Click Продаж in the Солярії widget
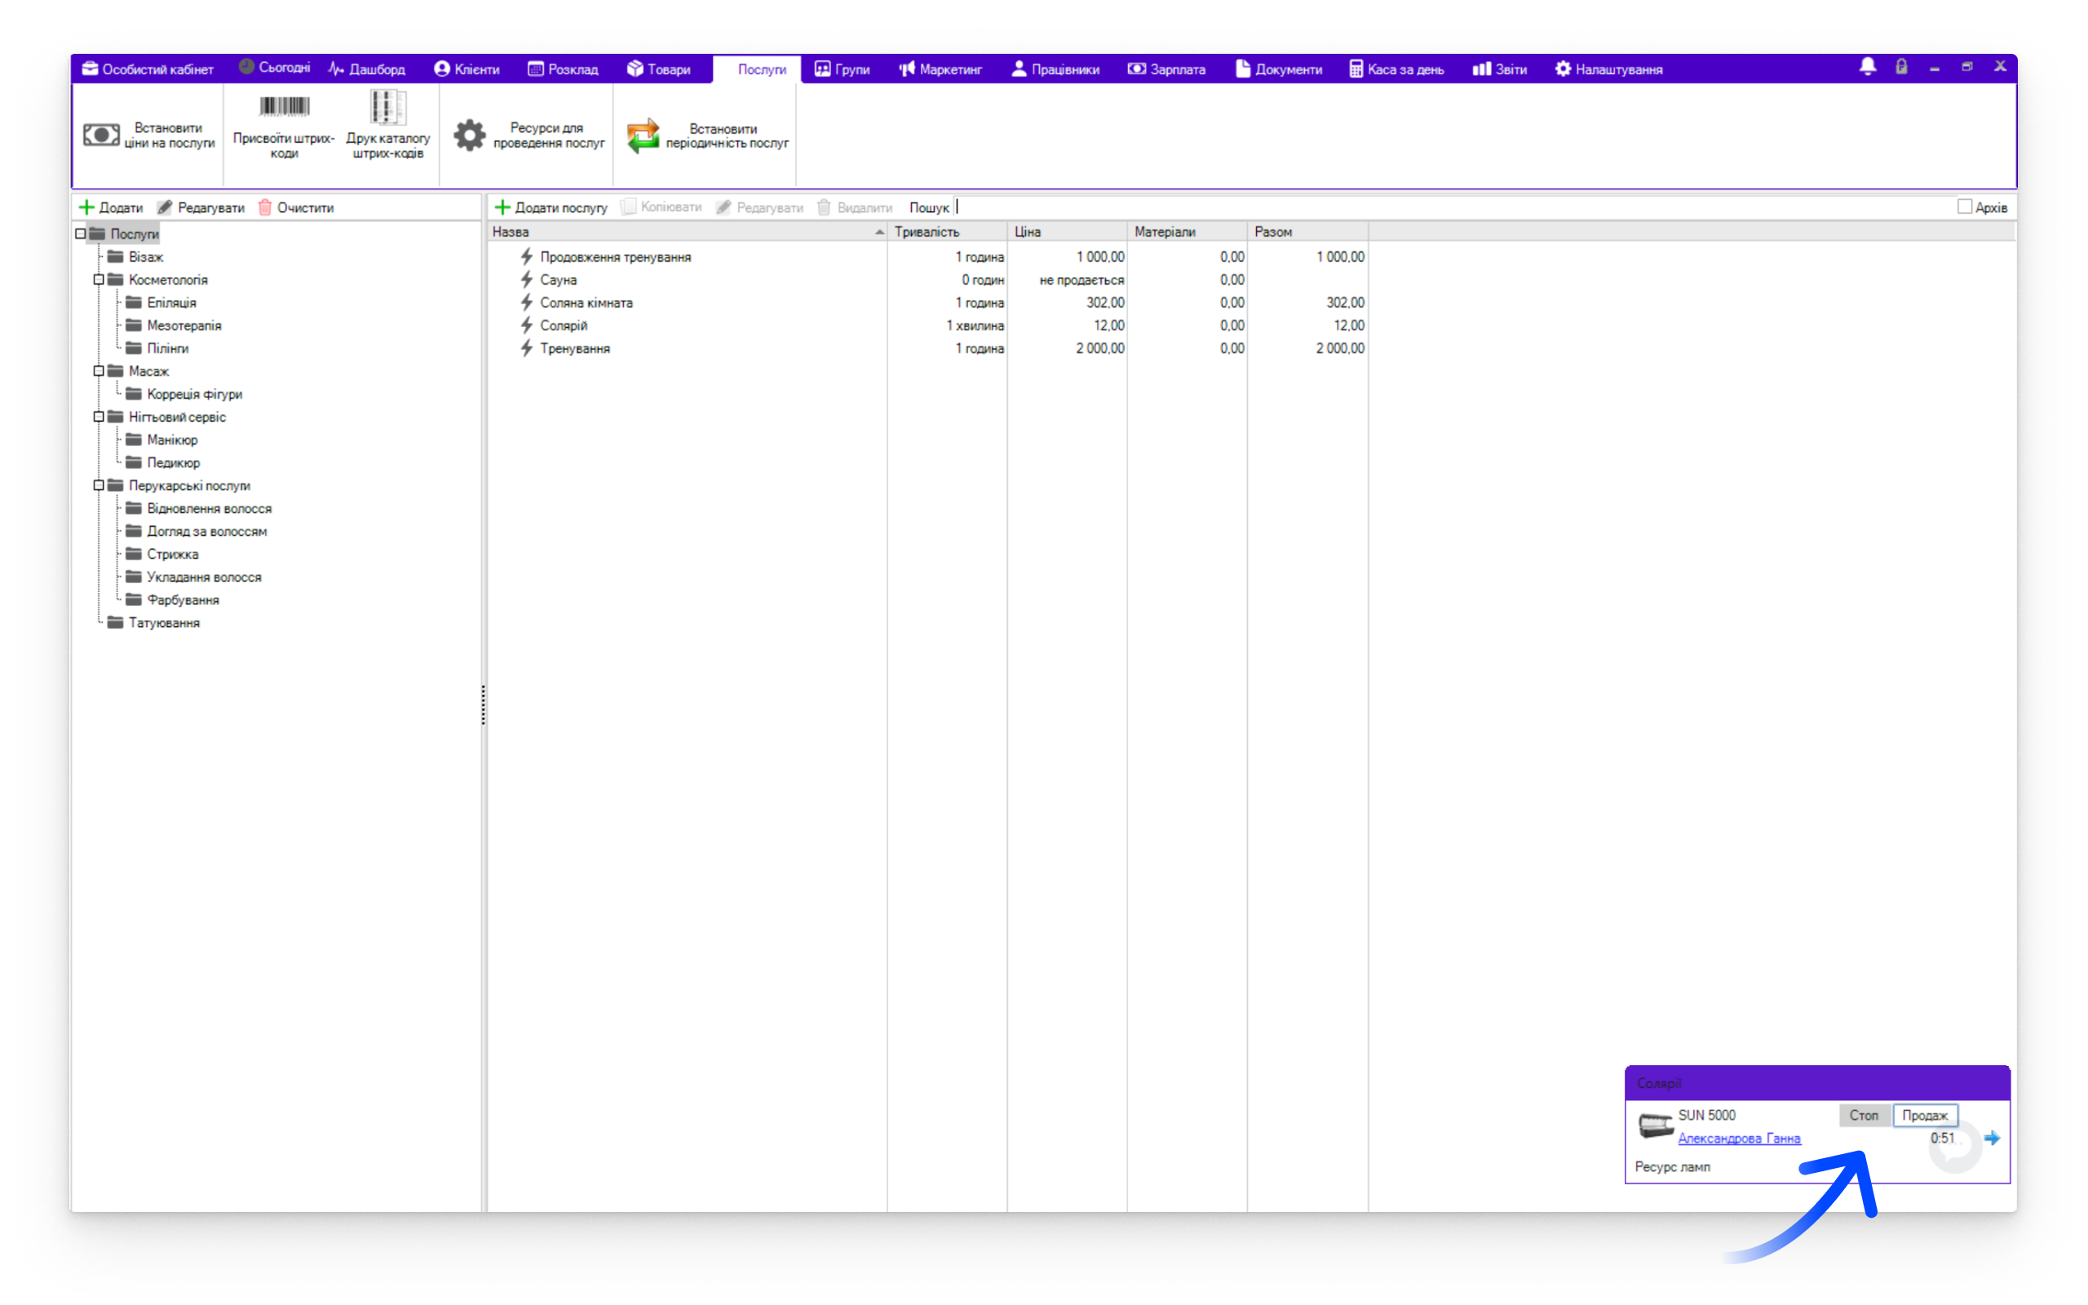This screenshot has height=1305, width=2088. [x=1925, y=1114]
